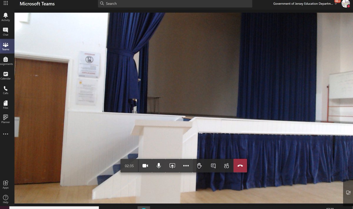Open the Chat section
Screen dimensions: 353x209
[6, 32]
